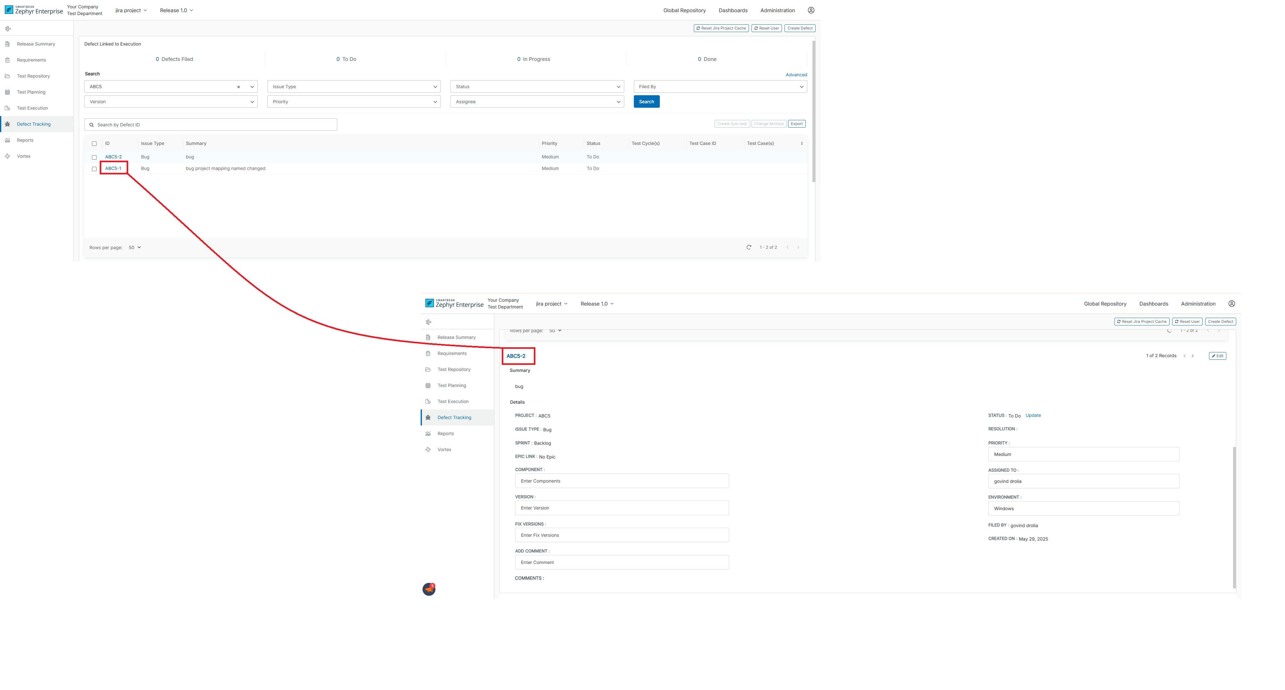Image resolution: width=1285 pixels, height=690 pixels.
Task: Open defect ABC5-1 link
Action: coord(113,169)
